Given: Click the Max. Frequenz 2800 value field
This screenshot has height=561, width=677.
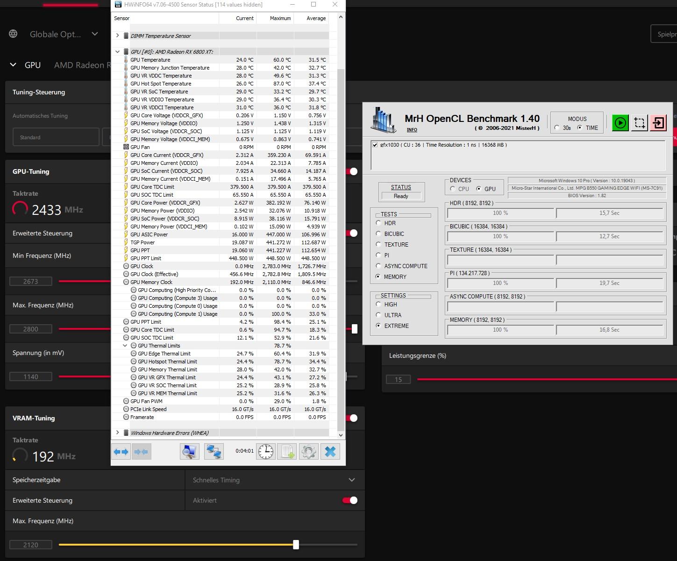Looking at the screenshot, I should pyautogui.click(x=31, y=329).
